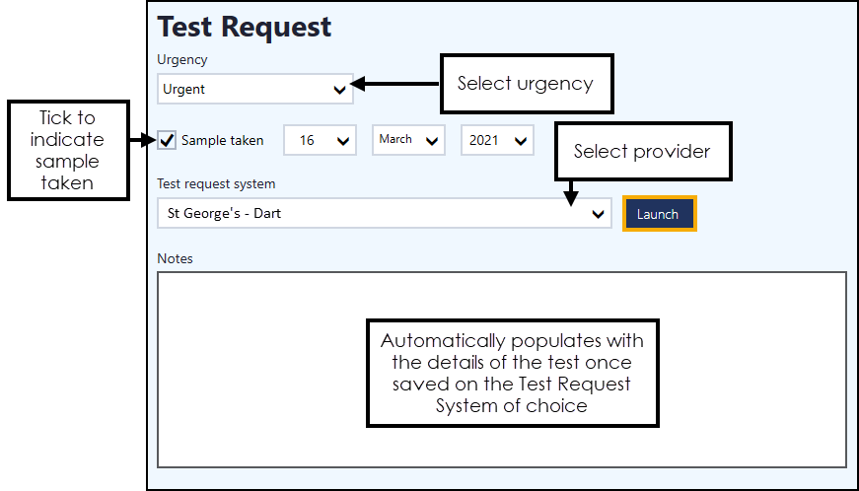Click the Sample taken label text

pos(223,141)
